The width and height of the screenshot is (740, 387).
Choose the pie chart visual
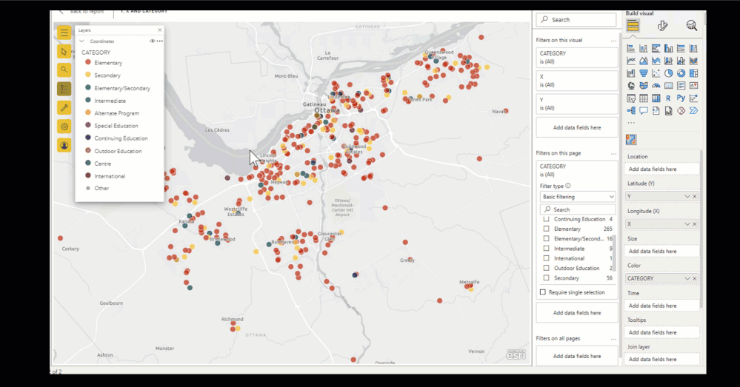click(x=669, y=73)
